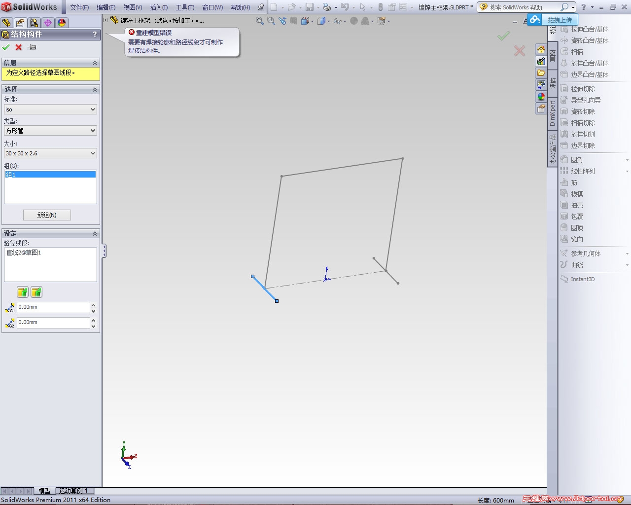The image size is (631, 505).
Task: Open the Appearances color ball task pane tab
Action: (541, 97)
